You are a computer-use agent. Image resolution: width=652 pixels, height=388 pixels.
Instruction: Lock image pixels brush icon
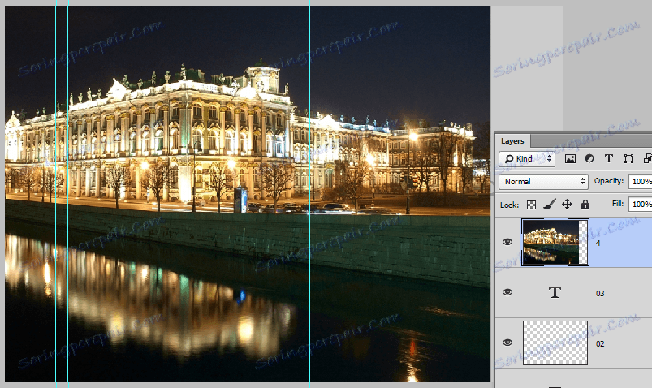coord(550,205)
